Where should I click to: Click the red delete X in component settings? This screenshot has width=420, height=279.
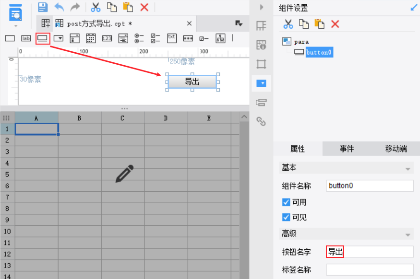tap(335, 24)
